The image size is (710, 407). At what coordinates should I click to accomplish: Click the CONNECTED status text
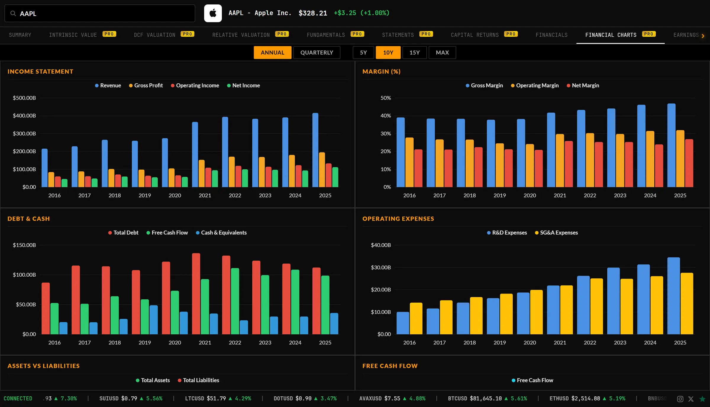point(18,398)
